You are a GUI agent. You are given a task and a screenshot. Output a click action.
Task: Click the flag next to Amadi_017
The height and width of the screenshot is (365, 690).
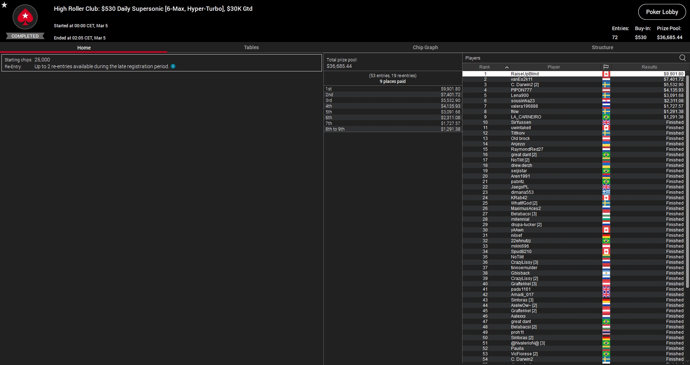(606, 295)
